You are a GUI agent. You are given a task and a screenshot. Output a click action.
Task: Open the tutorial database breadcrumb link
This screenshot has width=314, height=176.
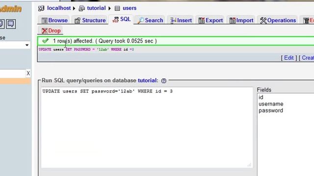tap(96, 8)
